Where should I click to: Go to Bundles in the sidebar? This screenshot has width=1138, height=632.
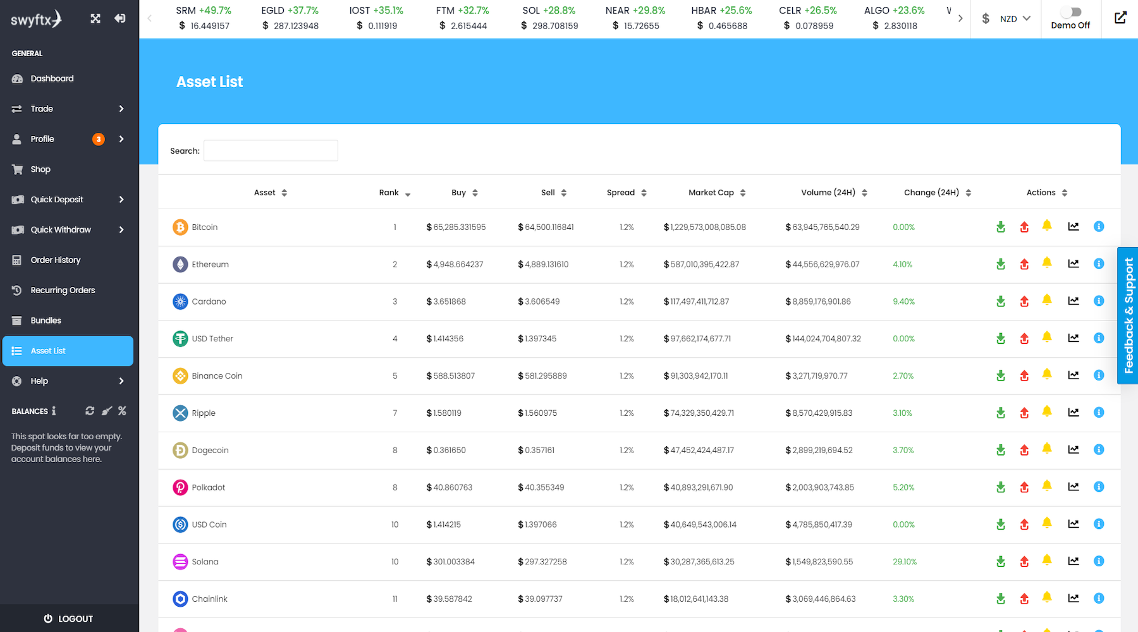[46, 320]
